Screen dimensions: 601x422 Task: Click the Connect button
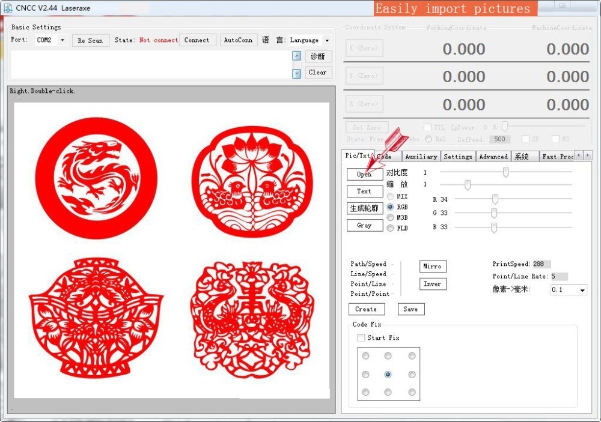[x=197, y=40]
